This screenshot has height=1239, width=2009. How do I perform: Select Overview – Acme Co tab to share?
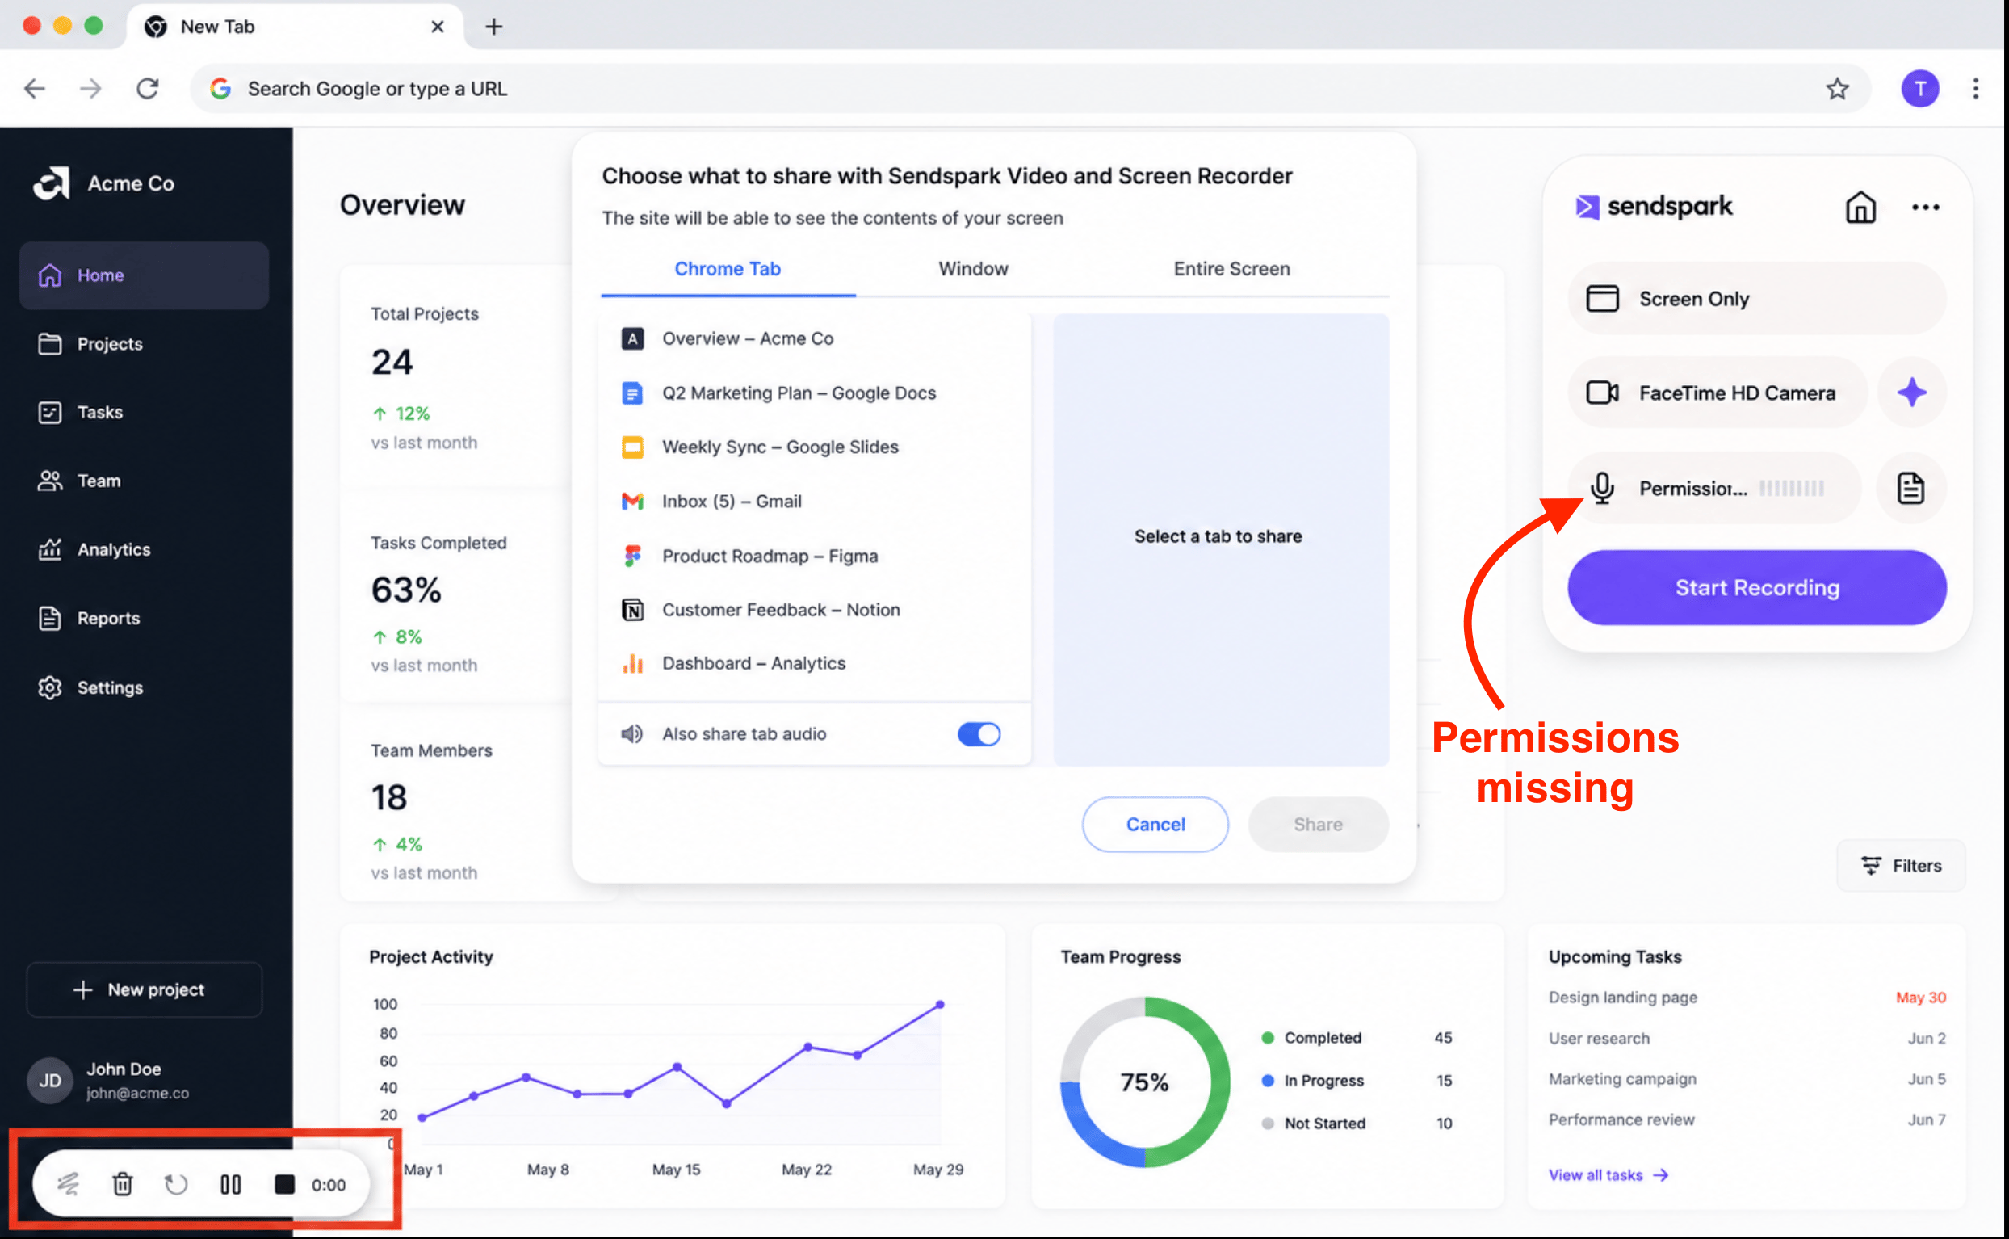click(814, 338)
